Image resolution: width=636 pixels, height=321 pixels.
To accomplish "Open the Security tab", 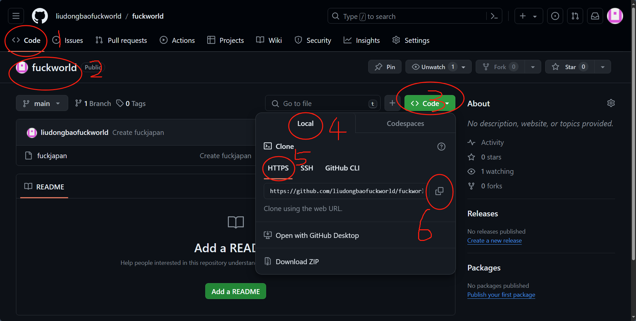I will coord(313,40).
